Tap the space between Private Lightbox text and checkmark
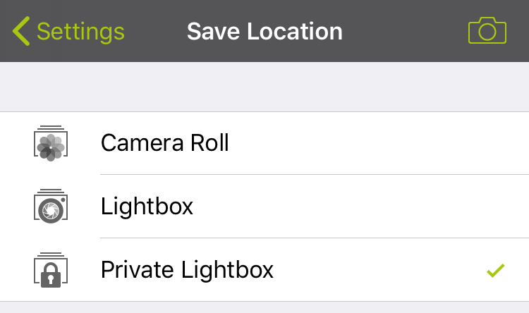Screen dimensions: 529x313 click(381, 270)
